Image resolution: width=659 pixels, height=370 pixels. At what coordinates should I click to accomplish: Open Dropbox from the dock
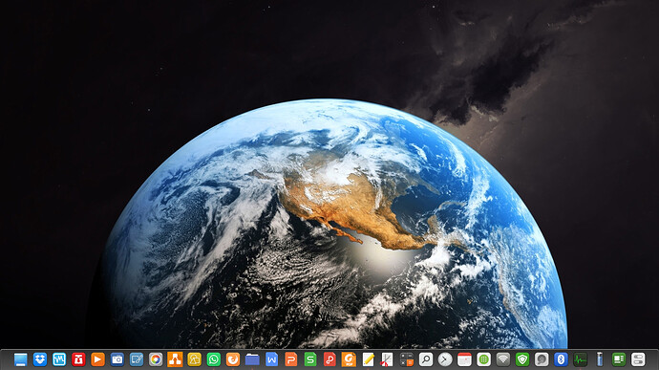point(40,359)
